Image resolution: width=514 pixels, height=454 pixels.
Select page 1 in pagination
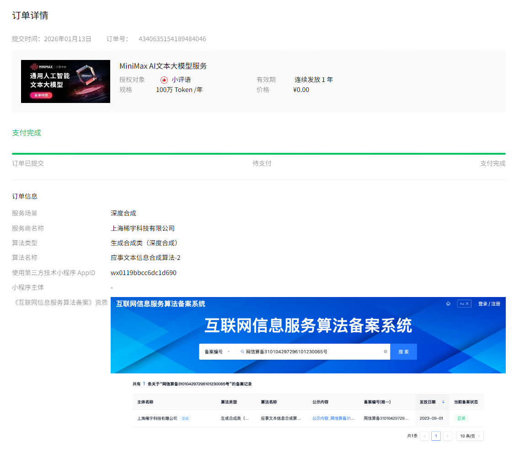(436, 436)
